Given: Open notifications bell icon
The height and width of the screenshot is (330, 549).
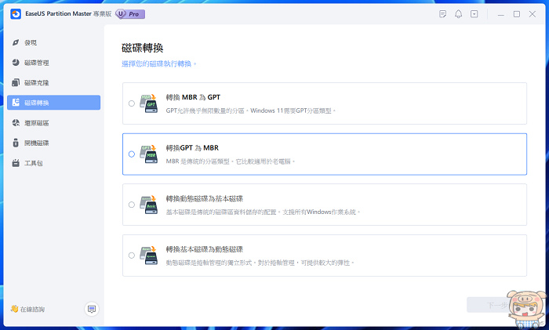Looking at the screenshot, I should pos(458,14).
